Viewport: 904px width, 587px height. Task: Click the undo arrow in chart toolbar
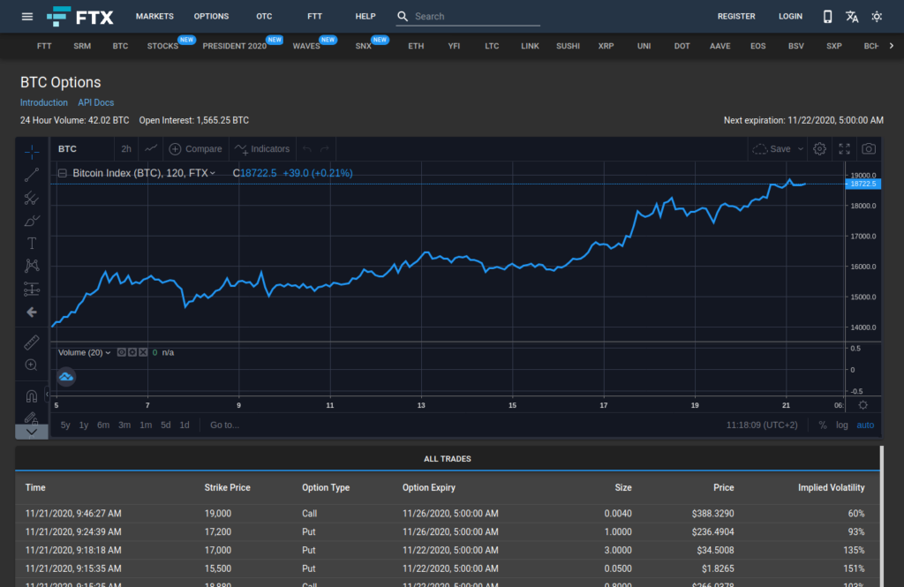click(306, 149)
